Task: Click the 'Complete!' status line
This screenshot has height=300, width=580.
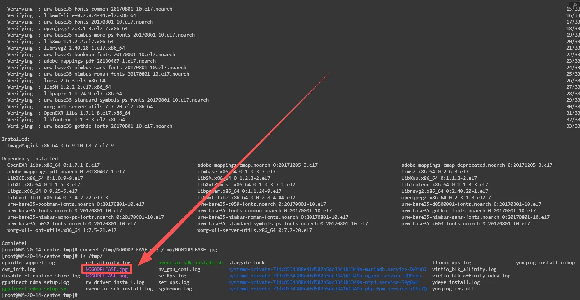Action: point(14,243)
